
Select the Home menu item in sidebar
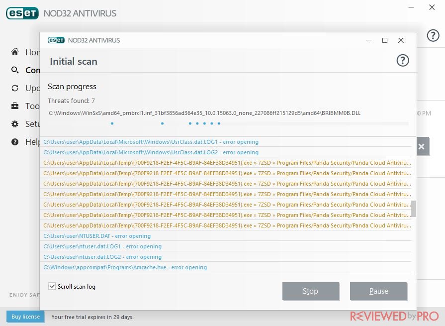[32, 52]
